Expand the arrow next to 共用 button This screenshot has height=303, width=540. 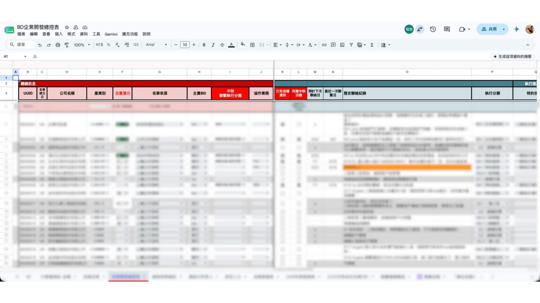(504, 29)
